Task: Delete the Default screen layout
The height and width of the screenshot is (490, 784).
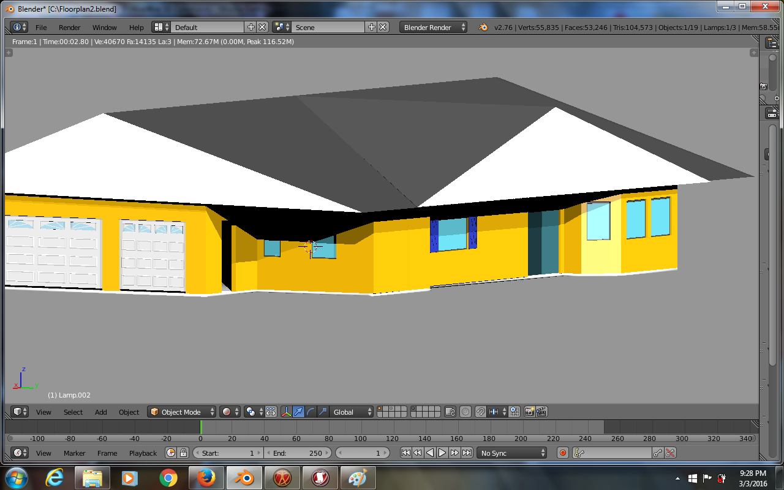Action: 262,27
